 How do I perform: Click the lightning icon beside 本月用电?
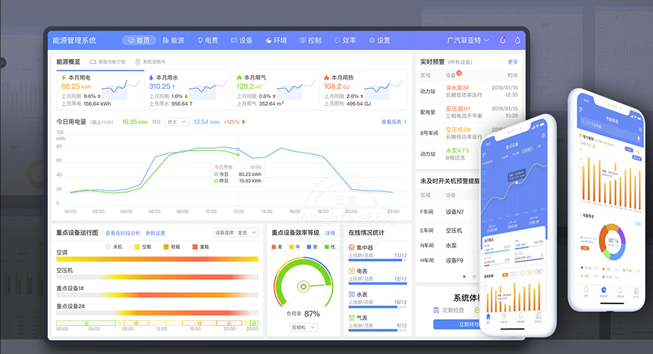click(64, 77)
